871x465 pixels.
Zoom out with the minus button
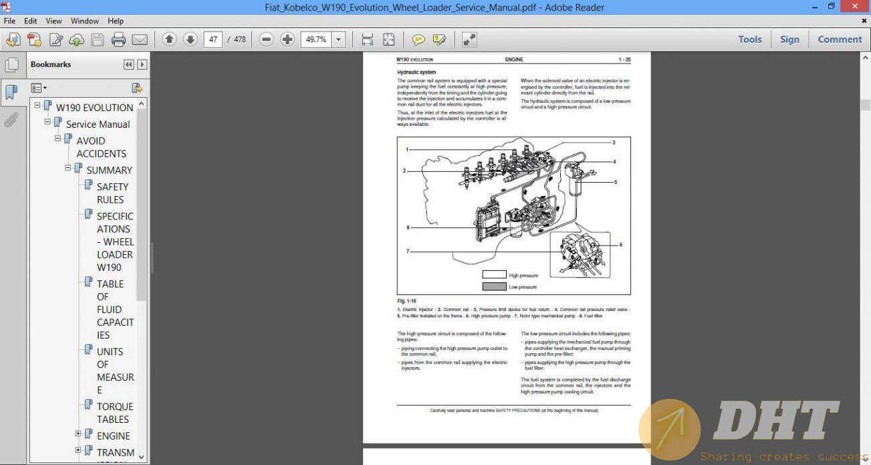tap(267, 39)
